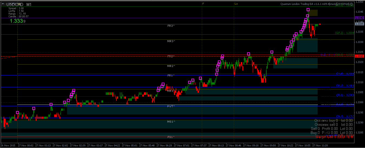The height and width of the screenshot is (148, 365).
Task: Select the FR3^ level label
Action: (171, 26)
